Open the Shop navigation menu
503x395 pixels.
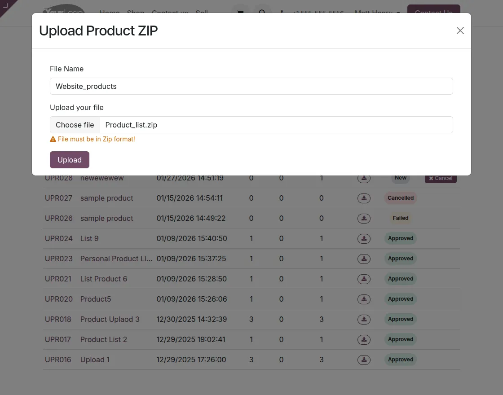tap(136, 13)
